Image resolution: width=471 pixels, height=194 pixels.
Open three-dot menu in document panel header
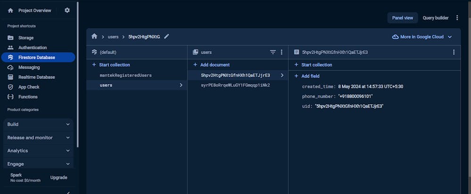point(454,52)
